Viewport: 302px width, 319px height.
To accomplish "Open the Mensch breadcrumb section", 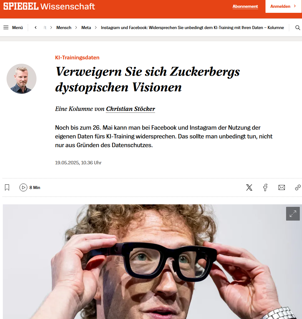I will click(x=64, y=28).
